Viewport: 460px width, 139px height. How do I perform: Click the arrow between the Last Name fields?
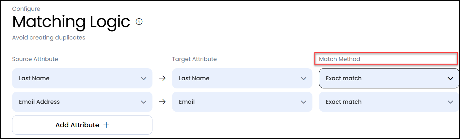[162, 78]
